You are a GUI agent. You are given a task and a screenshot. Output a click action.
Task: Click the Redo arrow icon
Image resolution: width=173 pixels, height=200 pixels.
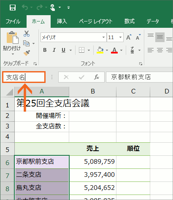tap(40, 7)
